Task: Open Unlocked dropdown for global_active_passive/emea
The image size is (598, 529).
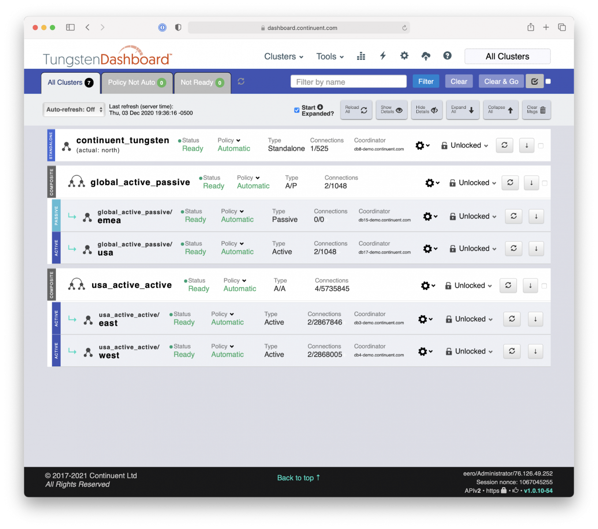Action: (x=473, y=216)
